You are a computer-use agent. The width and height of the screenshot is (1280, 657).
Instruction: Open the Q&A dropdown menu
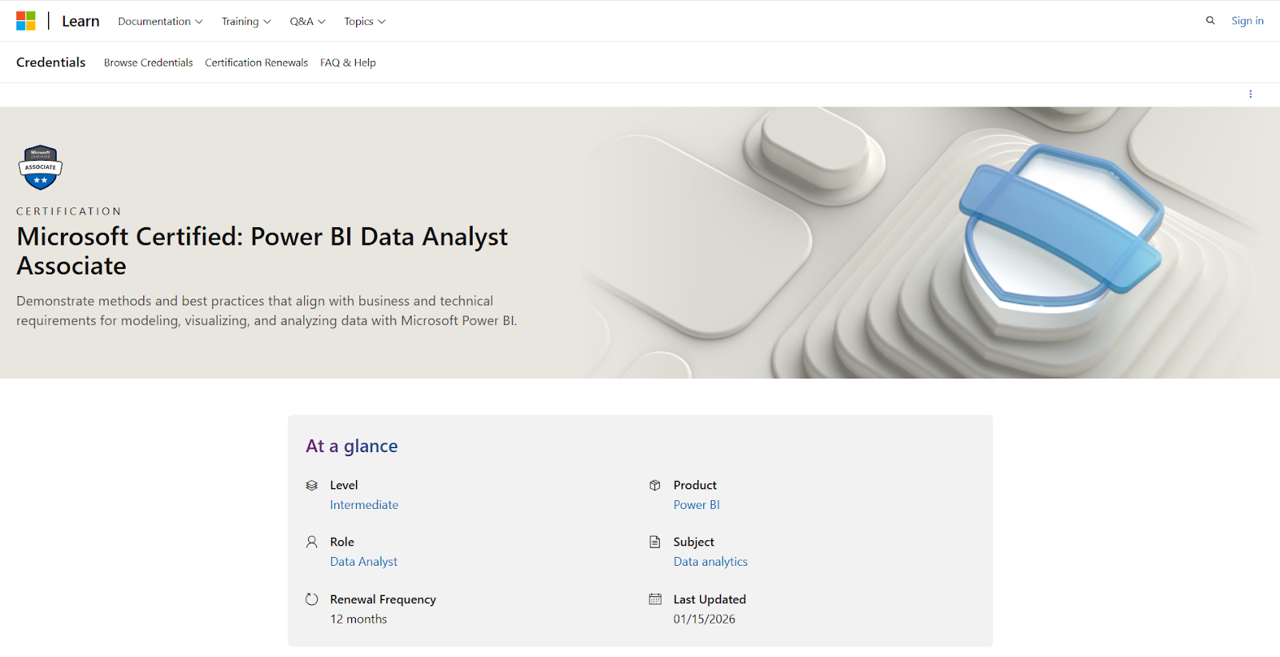click(307, 22)
